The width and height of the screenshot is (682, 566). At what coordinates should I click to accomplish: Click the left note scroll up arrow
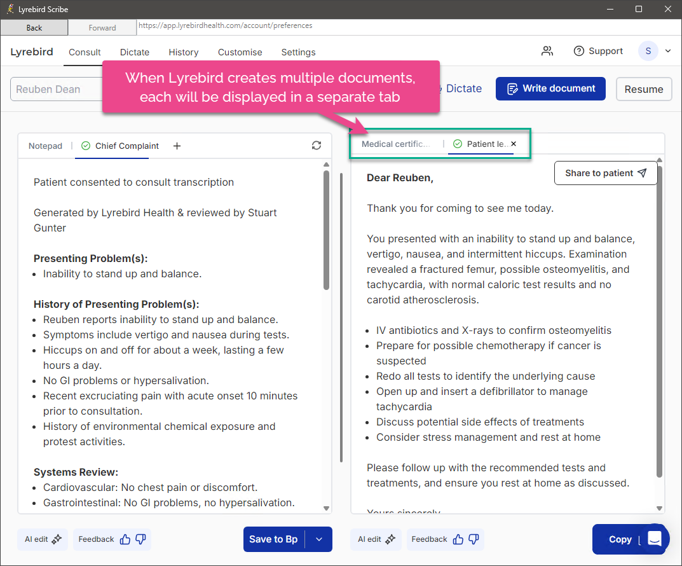click(326, 165)
